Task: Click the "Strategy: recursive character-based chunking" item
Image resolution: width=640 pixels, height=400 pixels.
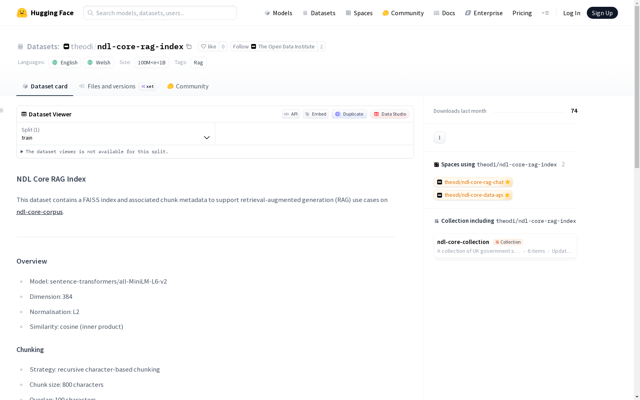Action: pos(95,370)
